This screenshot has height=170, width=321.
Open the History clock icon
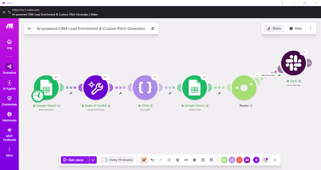click(212, 160)
